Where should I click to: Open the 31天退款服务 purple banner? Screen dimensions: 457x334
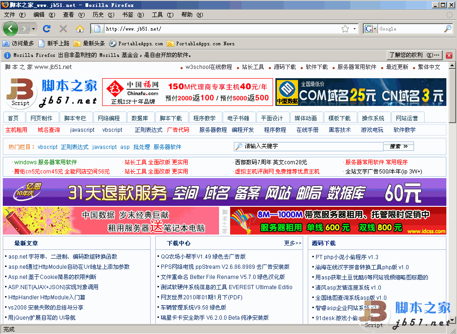point(225,192)
